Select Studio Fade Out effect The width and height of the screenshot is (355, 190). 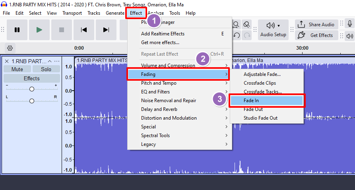click(267, 118)
